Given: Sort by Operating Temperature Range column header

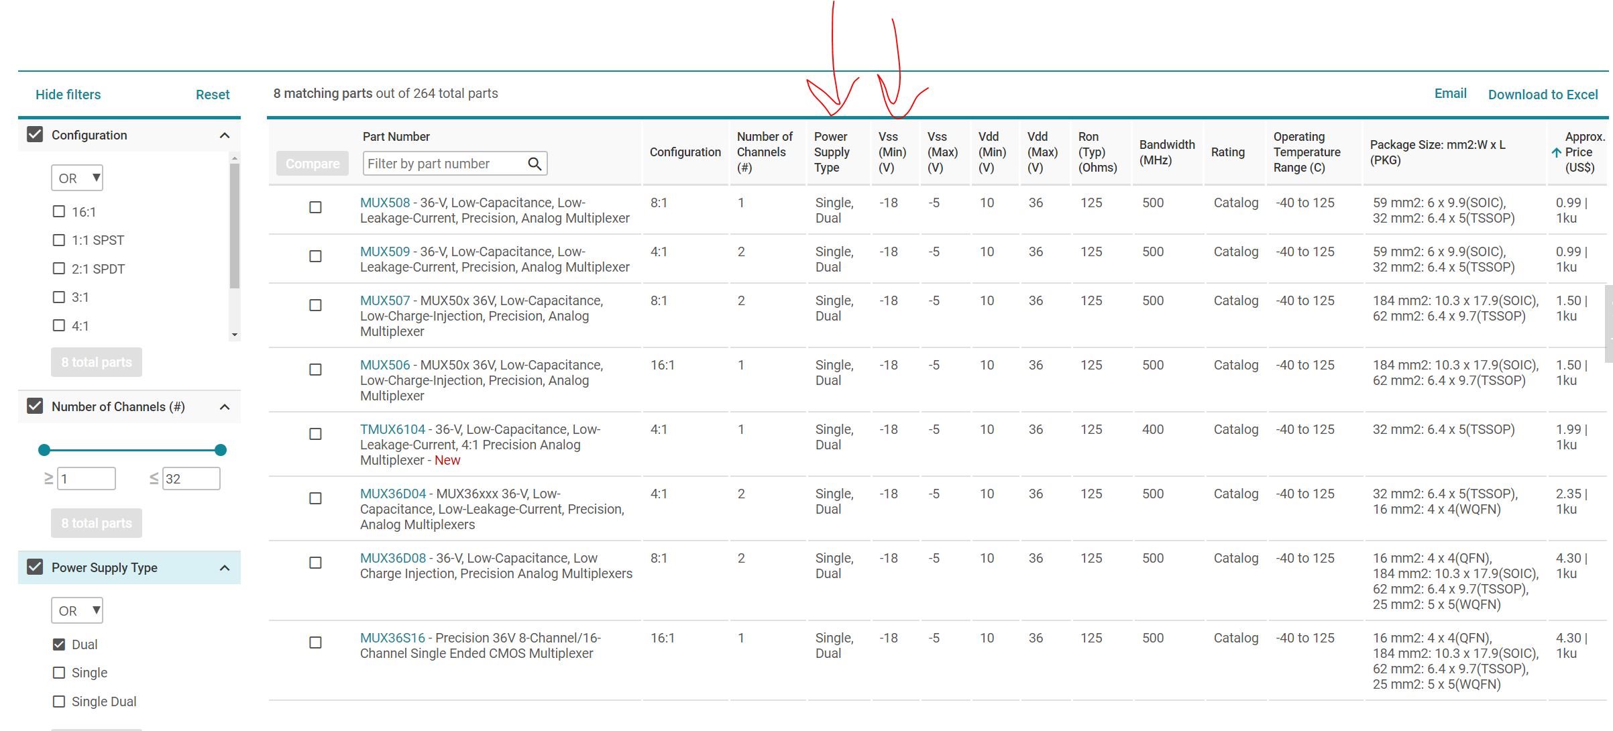Looking at the screenshot, I should click(1306, 152).
